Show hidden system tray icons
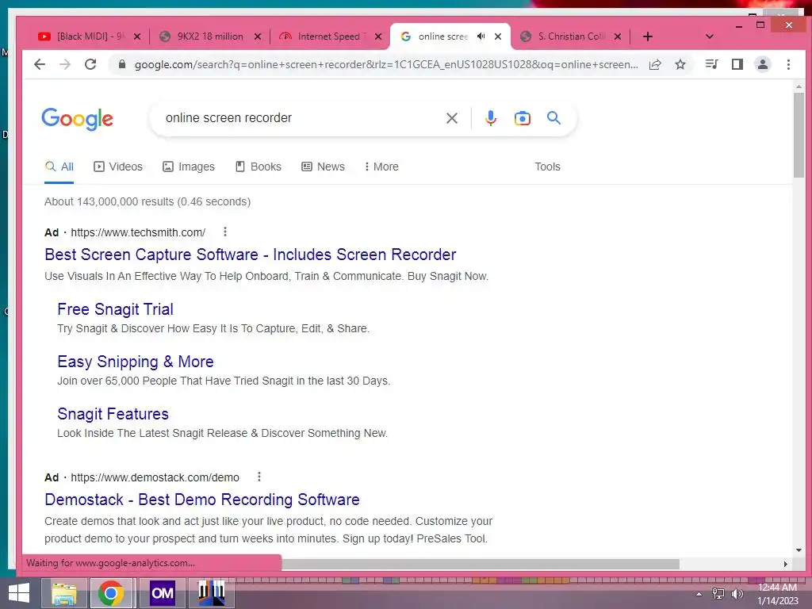Screen dimensions: 812x609 pyautogui.click(x=699, y=594)
